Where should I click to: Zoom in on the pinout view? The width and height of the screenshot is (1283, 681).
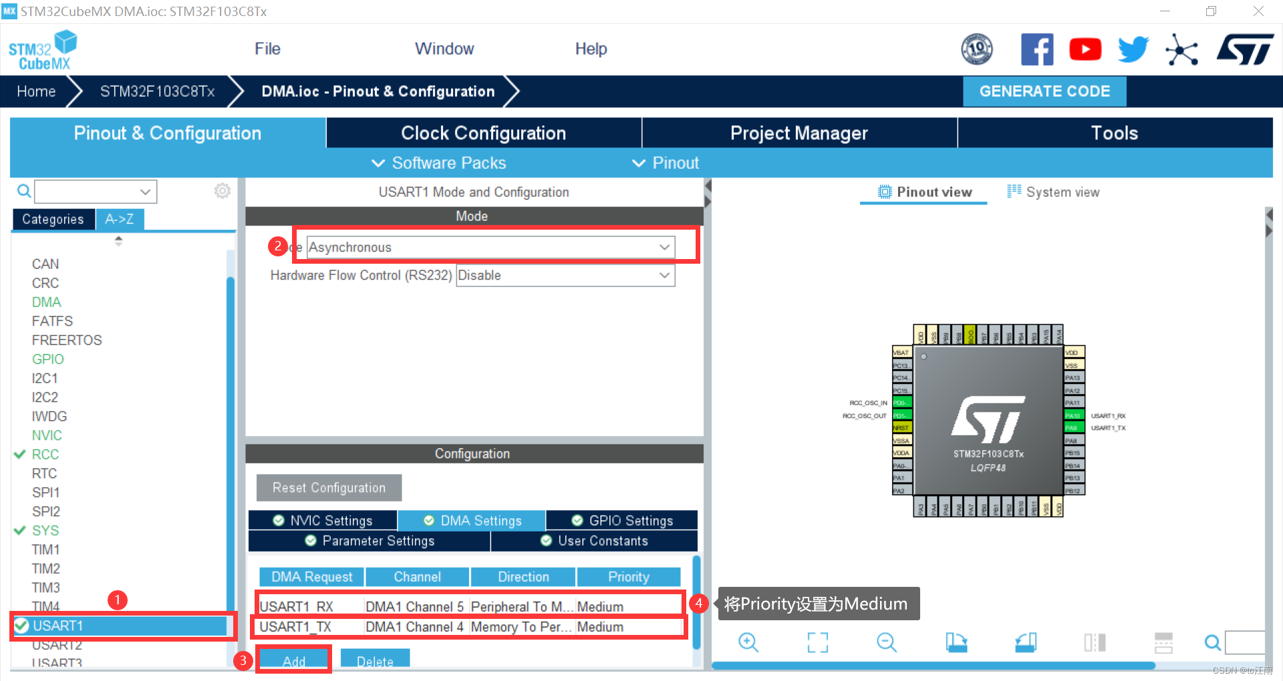(x=748, y=642)
